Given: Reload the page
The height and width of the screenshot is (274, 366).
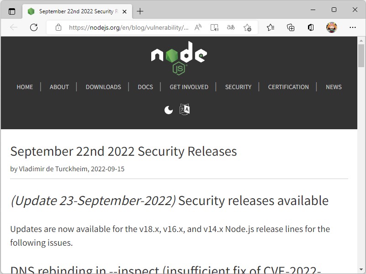Looking at the screenshot, I should click(x=33, y=27).
